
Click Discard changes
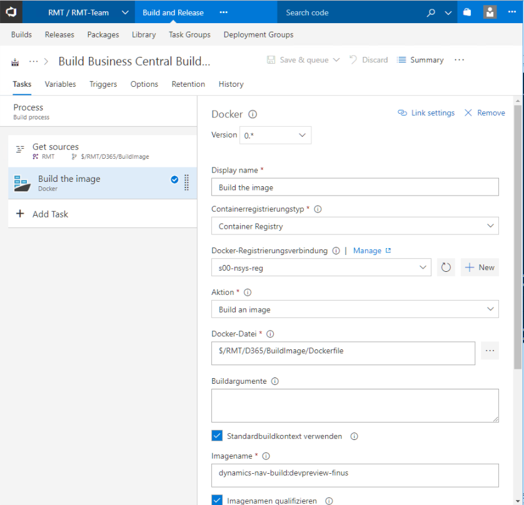[x=368, y=60]
